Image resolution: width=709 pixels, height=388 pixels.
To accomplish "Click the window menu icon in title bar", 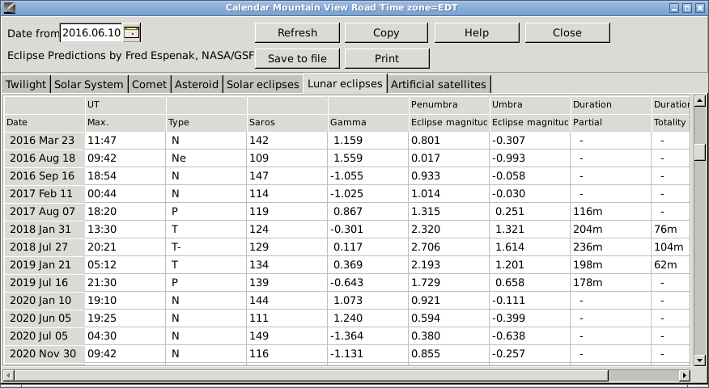I will [x=9, y=7].
